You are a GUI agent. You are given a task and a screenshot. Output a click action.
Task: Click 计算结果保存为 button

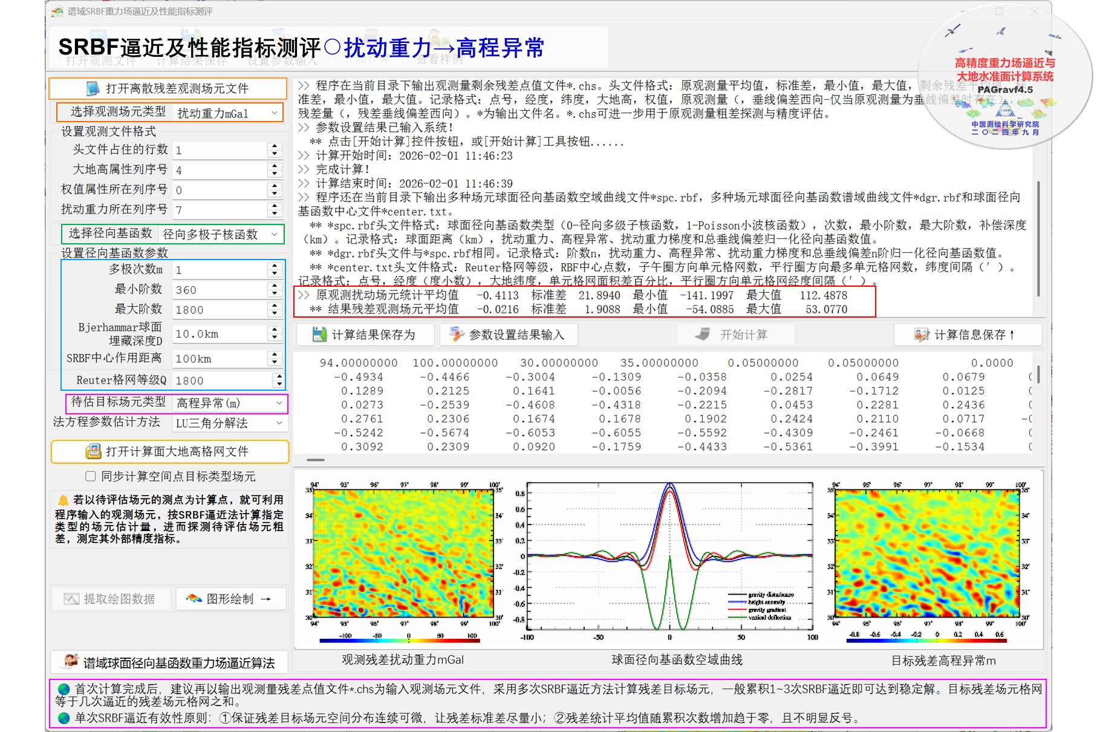pos(365,335)
